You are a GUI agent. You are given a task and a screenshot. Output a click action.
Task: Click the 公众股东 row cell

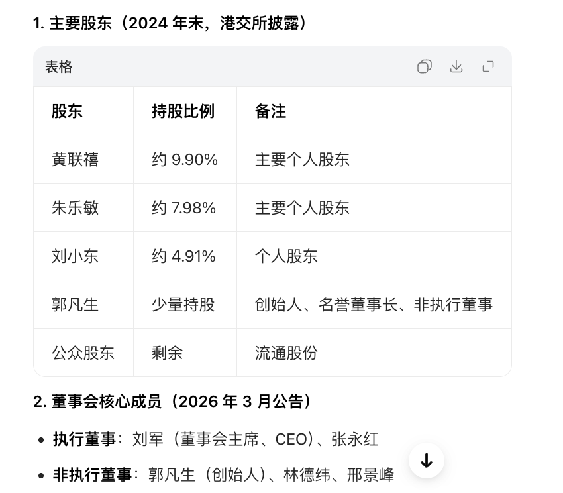point(83,353)
